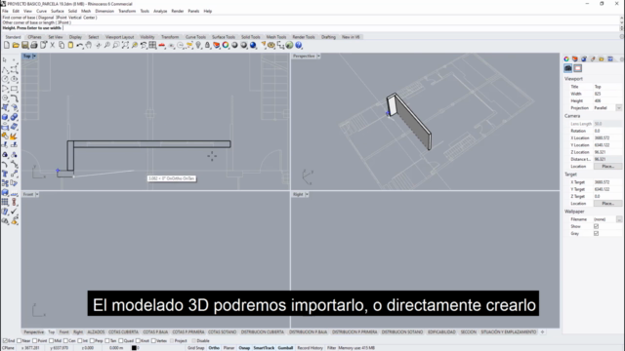Click the check mark icon in left toolbar

[x=14, y=212]
